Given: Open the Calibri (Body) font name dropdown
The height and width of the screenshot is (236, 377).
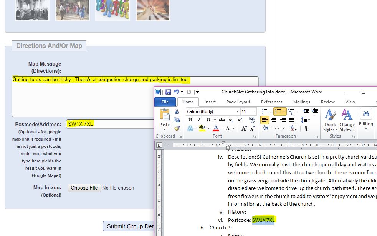Looking at the screenshot, I should click(237, 111).
